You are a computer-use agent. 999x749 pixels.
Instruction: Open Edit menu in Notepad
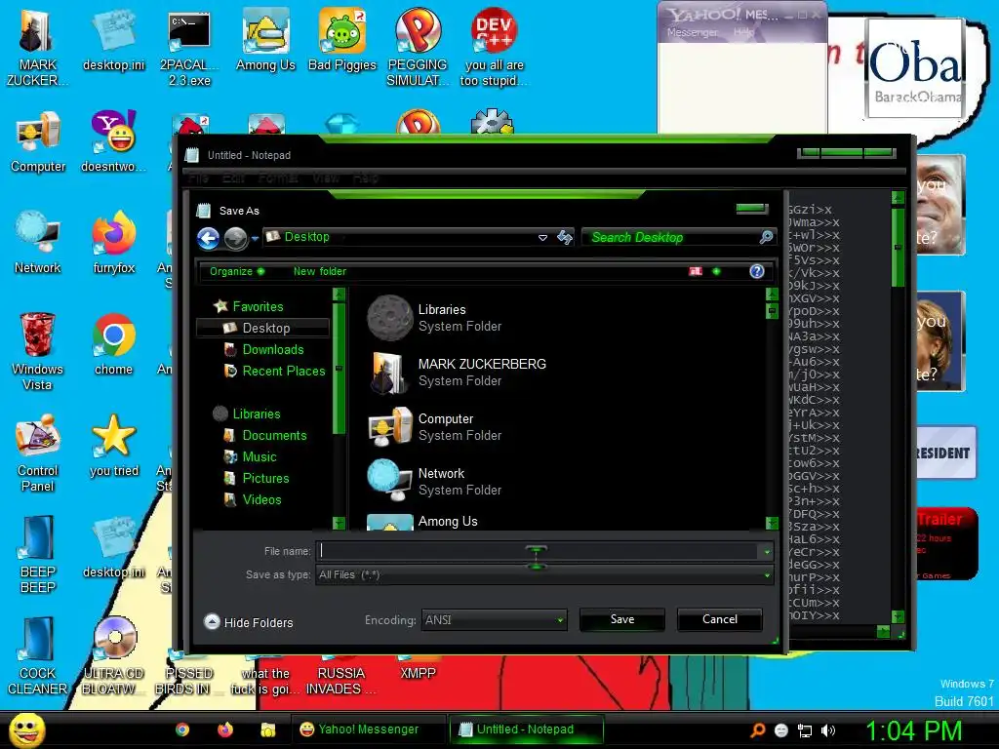click(233, 177)
